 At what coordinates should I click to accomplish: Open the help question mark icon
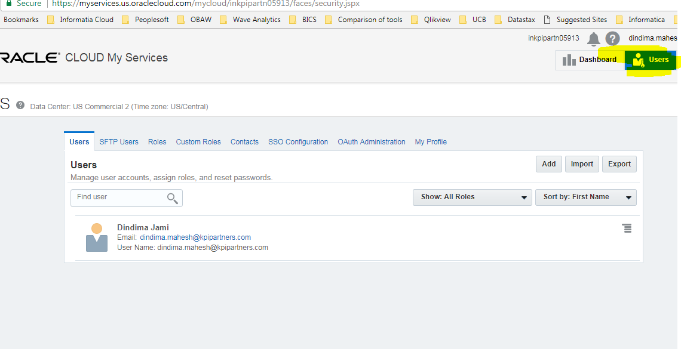[612, 39]
